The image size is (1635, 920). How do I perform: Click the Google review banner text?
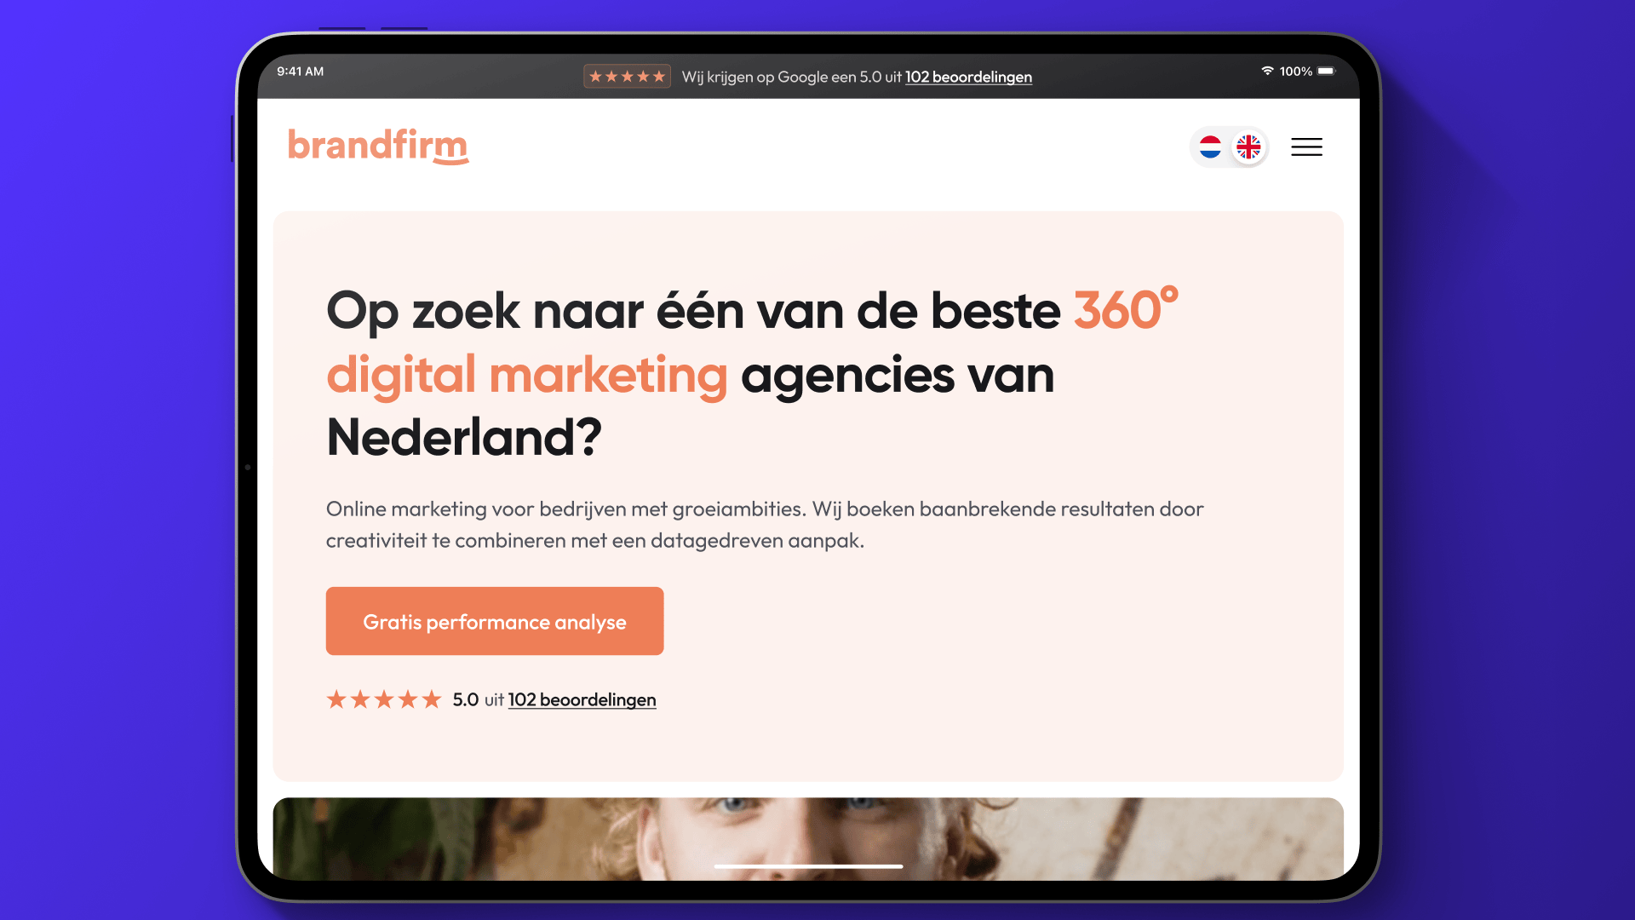point(857,77)
